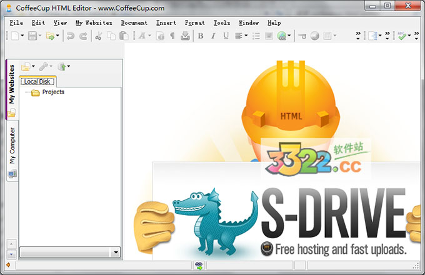The height and width of the screenshot is (275, 425).
Task: Click the paragraph mark icon
Action: tap(172, 36)
